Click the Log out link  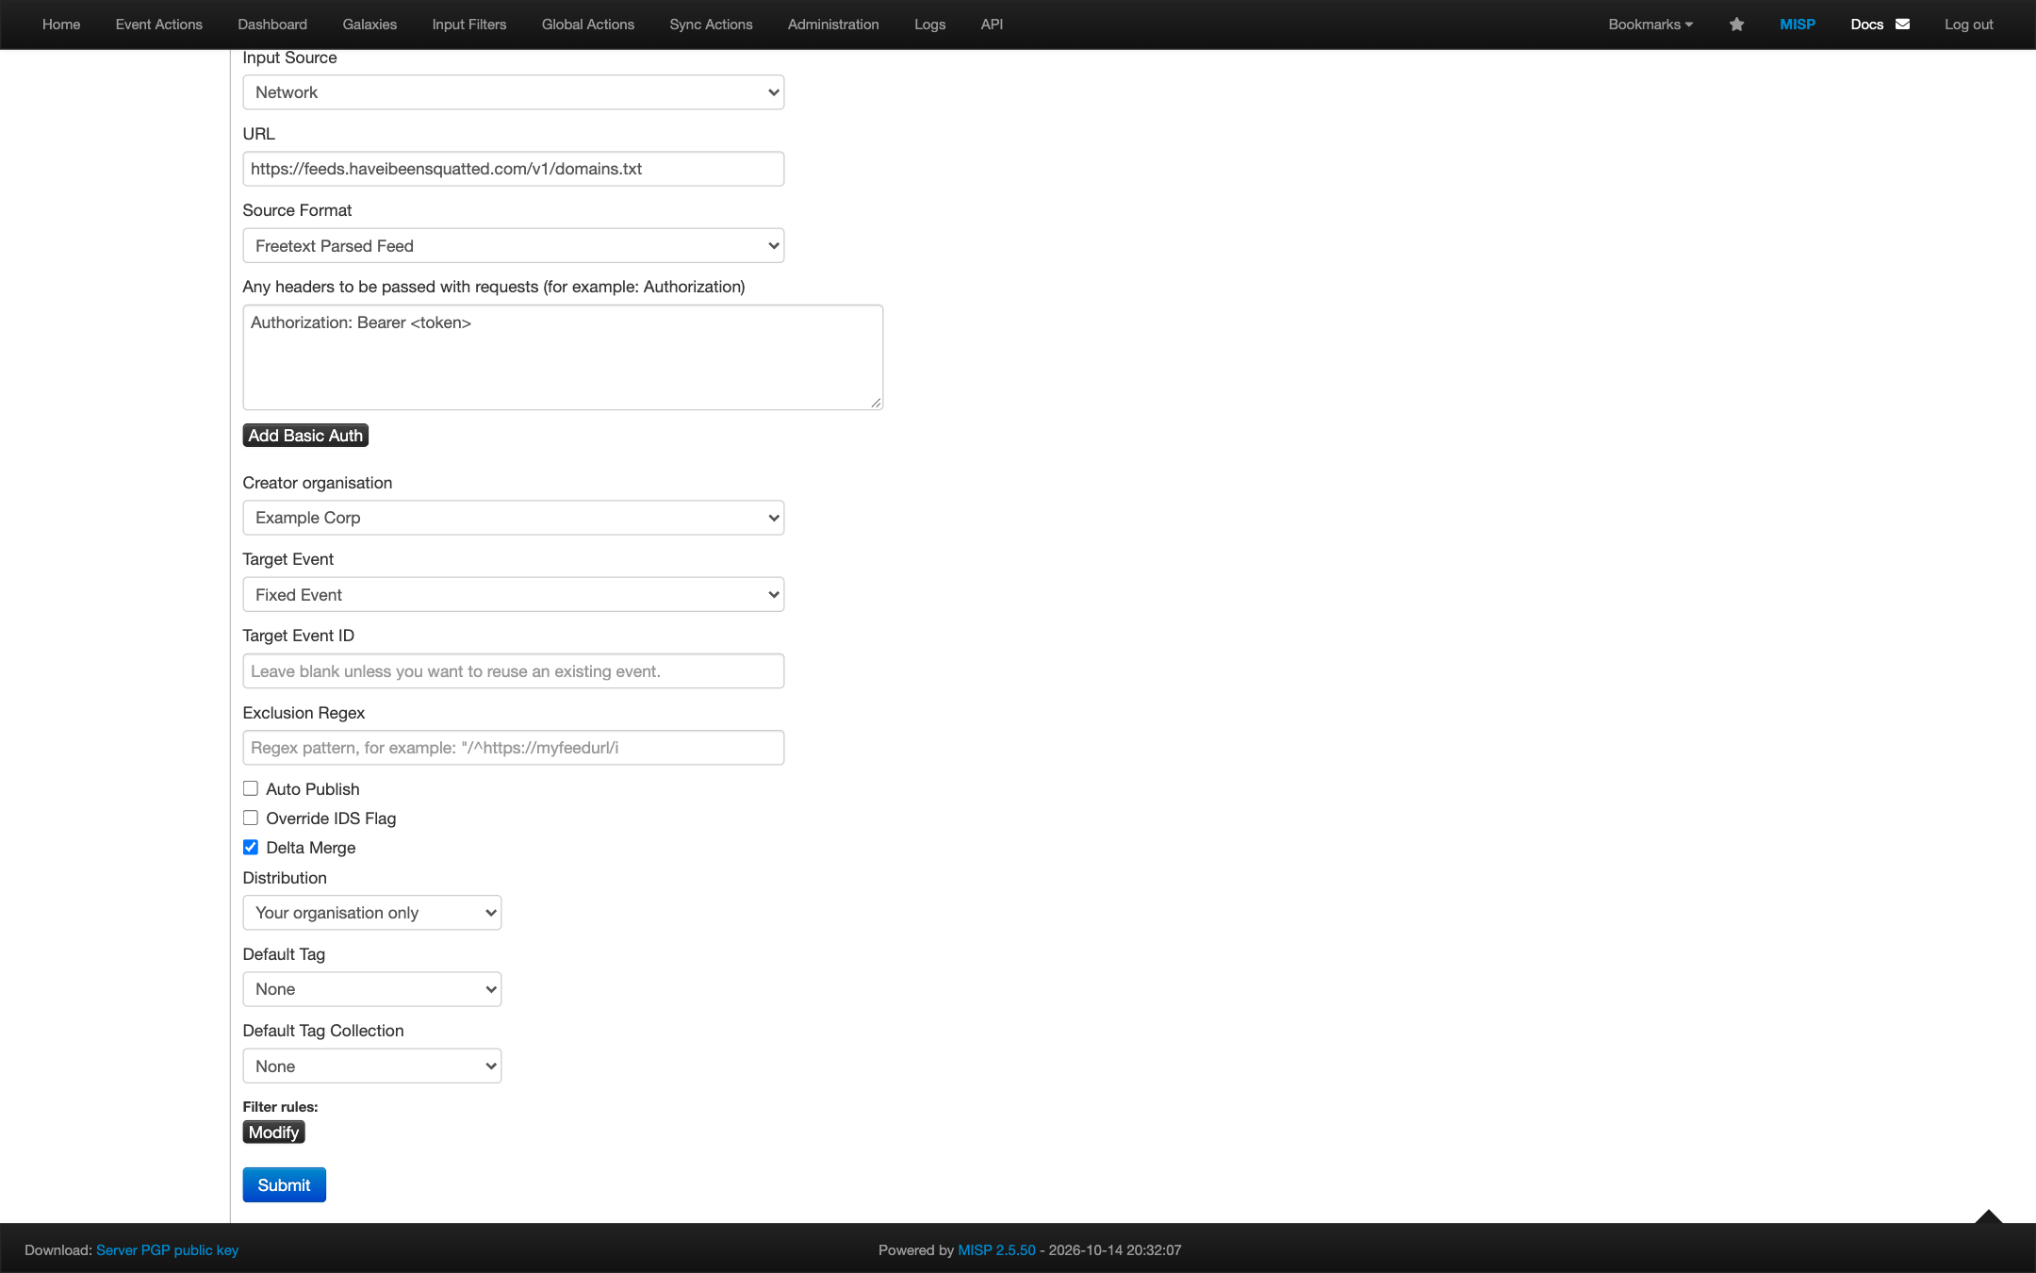point(1968,25)
